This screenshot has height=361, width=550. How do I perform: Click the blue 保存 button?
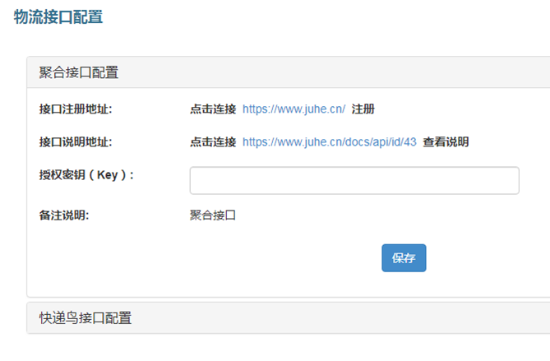pyautogui.click(x=404, y=258)
